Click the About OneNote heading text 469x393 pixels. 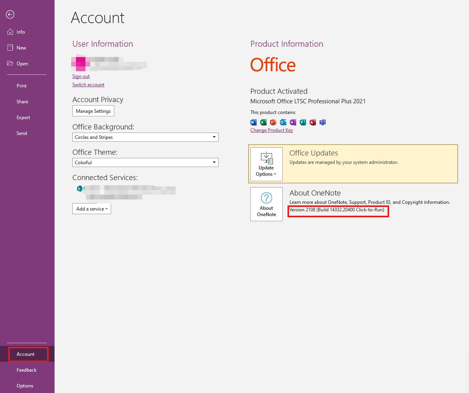[315, 193]
